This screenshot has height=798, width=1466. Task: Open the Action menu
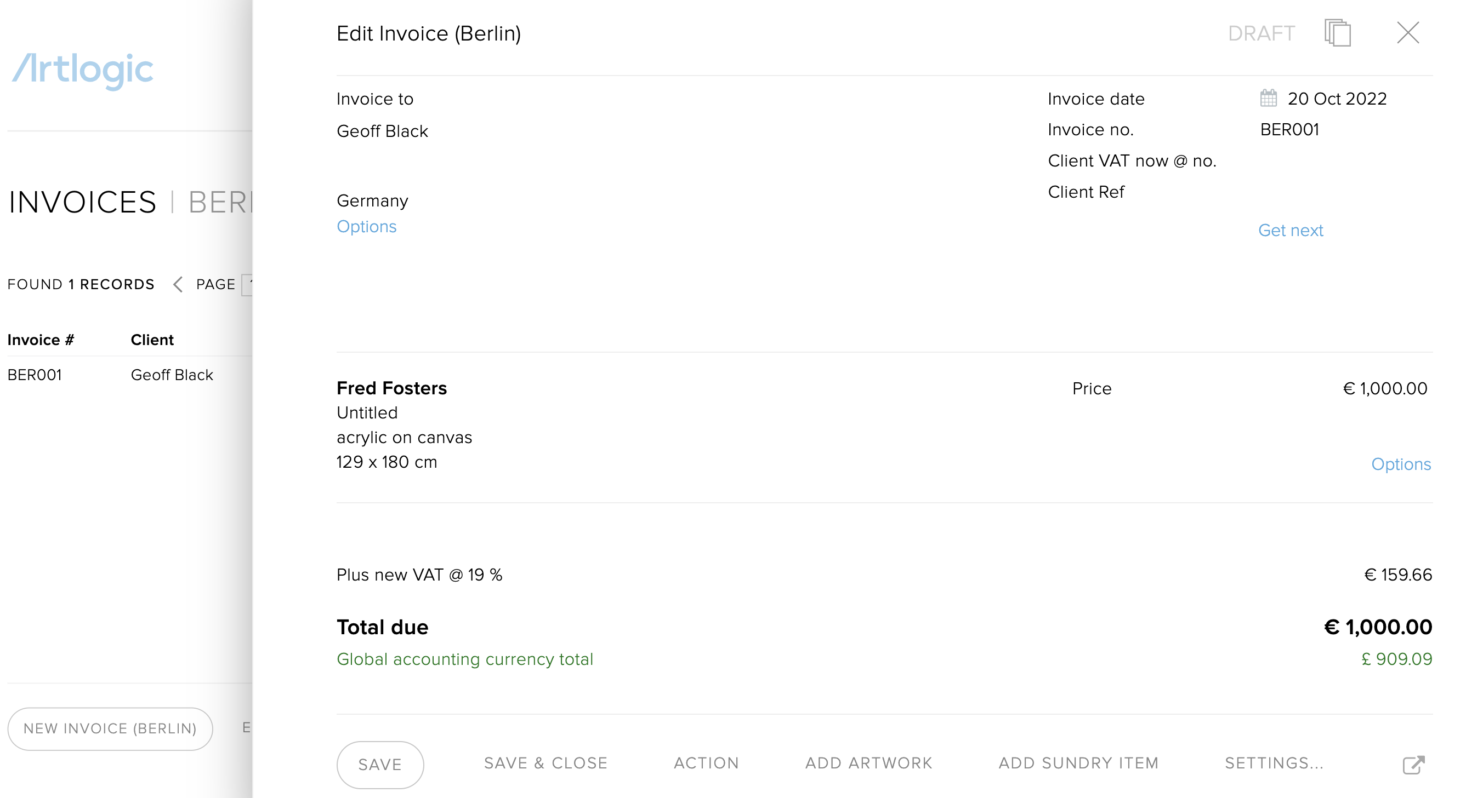pos(706,763)
